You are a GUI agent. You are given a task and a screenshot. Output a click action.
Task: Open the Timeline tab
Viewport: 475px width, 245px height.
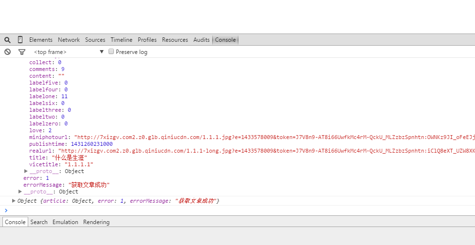pyautogui.click(x=121, y=40)
